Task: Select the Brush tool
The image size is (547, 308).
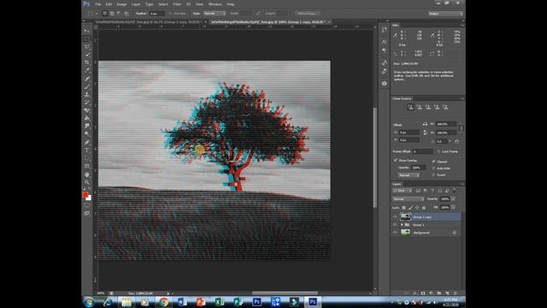Action: pyautogui.click(x=86, y=86)
